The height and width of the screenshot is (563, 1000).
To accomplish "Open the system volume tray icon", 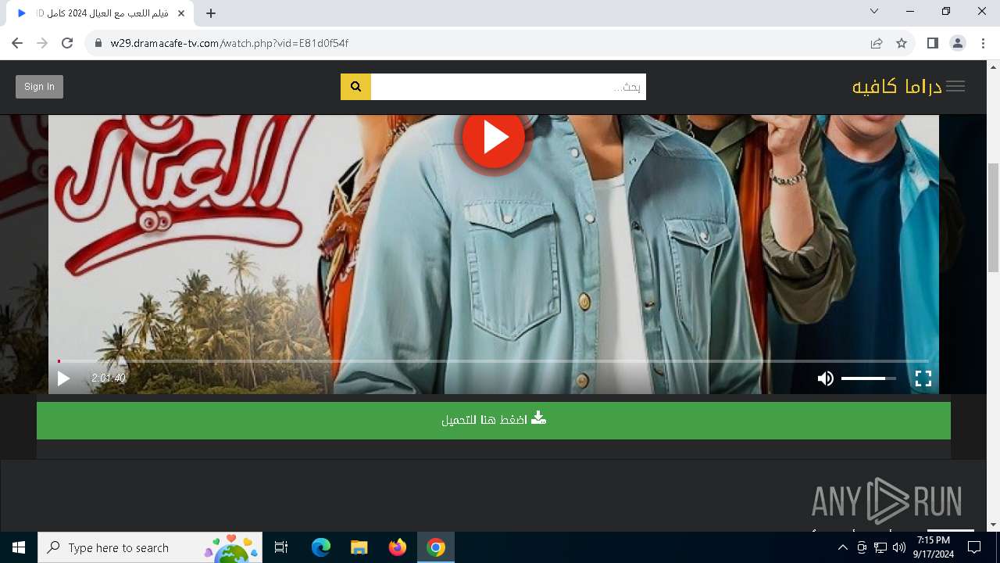I will [x=899, y=547].
